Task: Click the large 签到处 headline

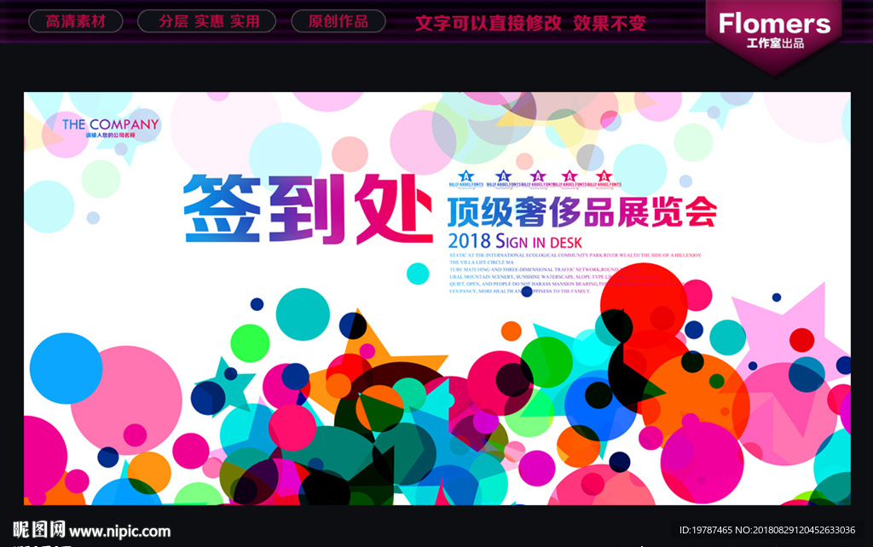Action: [x=309, y=210]
